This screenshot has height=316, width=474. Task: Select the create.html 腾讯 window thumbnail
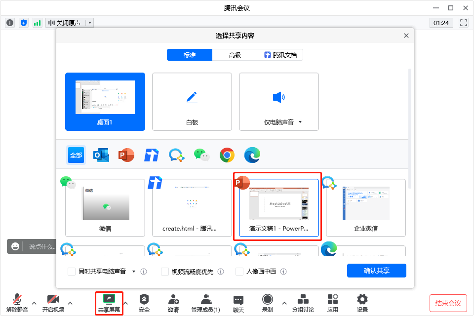[192, 208]
